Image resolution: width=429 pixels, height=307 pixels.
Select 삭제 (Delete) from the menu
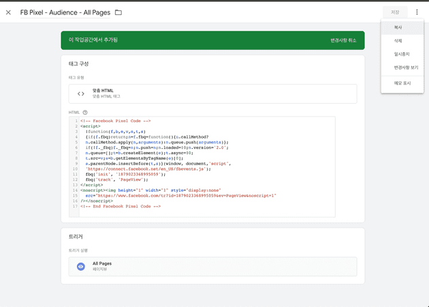pyautogui.click(x=398, y=41)
